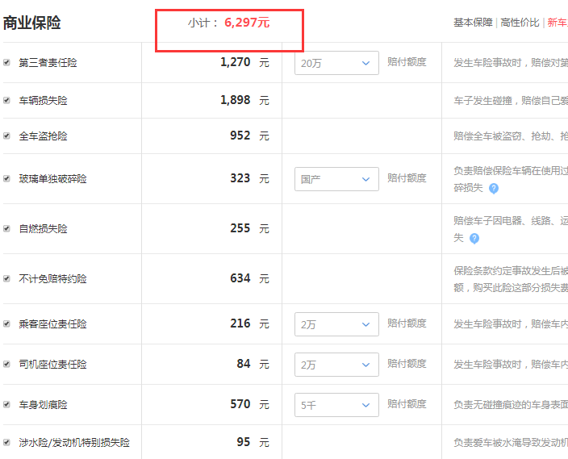
Task: Click the 乘客座位责任险 label
Action: click(x=53, y=323)
